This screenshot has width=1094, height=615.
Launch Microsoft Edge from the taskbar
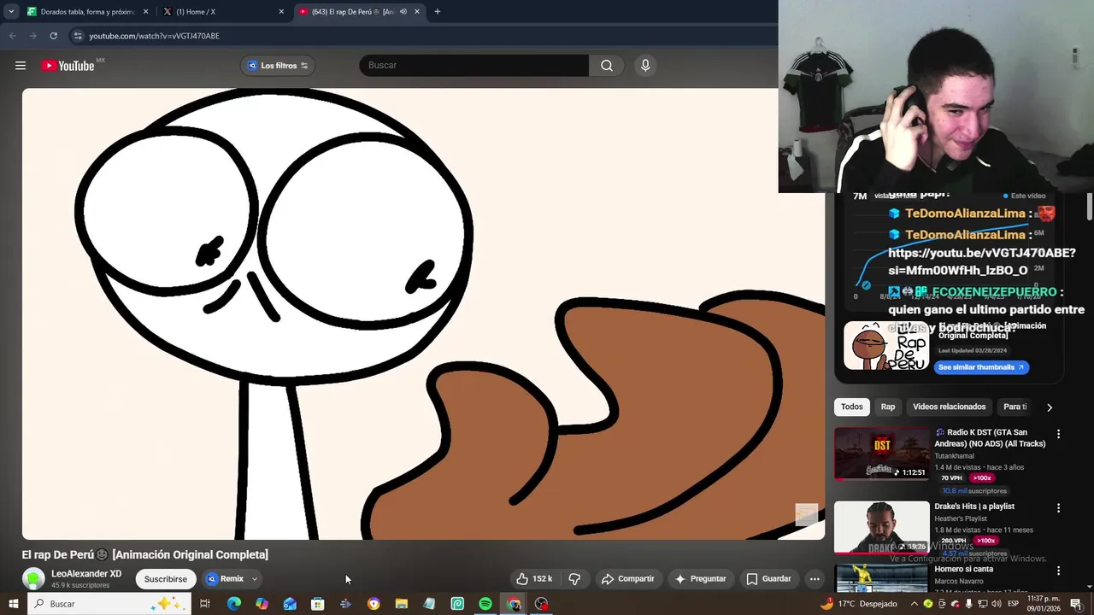pyautogui.click(x=233, y=604)
